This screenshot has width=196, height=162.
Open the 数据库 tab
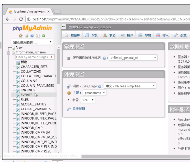(x=72, y=35)
